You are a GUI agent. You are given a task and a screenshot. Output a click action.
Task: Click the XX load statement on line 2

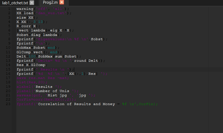pos(27,13)
